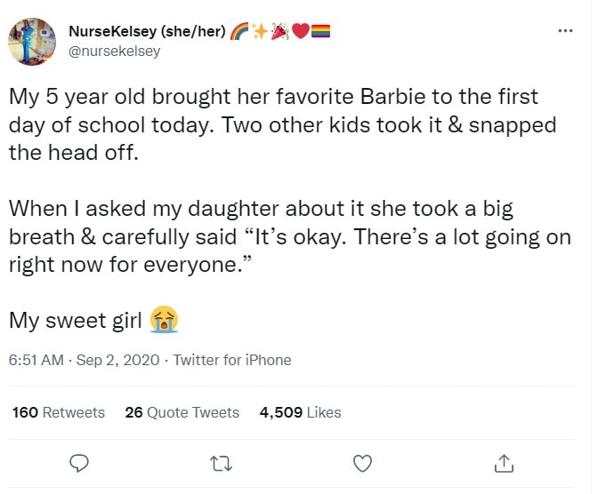Open the 26 Quote Tweets list
614x494 pixels.
coord(182,412)
